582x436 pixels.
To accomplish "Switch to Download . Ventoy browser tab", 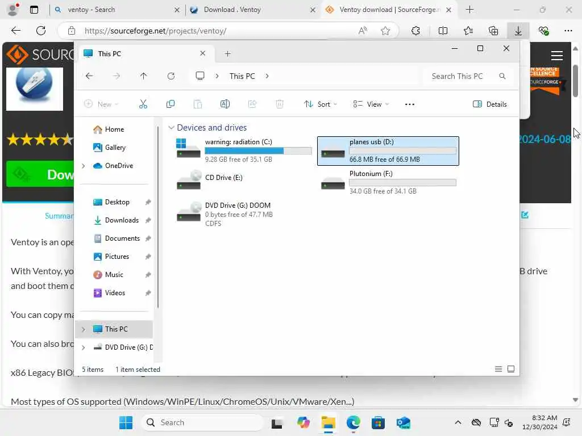I will (x=252, y=10).
